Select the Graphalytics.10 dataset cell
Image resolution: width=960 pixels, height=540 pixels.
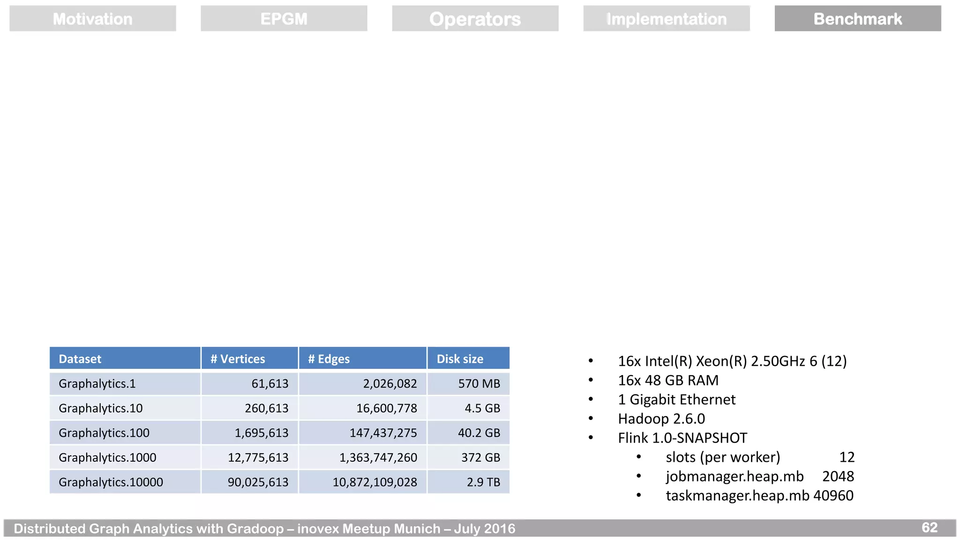pyautogui.click(x=125, y=408)
